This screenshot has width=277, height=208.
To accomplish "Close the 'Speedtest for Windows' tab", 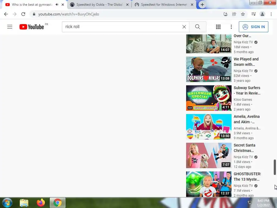I will (x=192, y=5).
